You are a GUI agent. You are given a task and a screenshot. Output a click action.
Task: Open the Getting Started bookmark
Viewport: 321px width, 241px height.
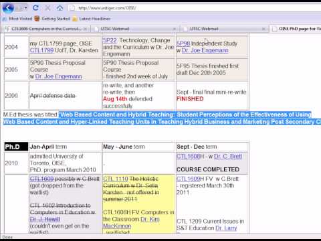pos(52,19)
